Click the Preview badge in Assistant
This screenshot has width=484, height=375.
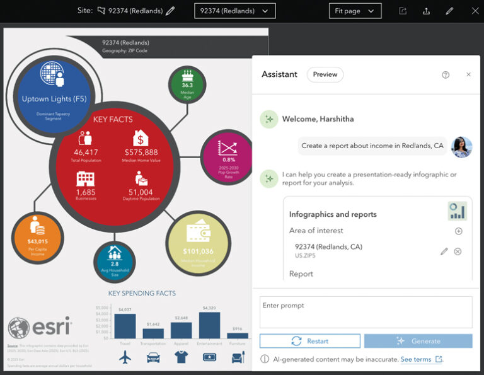tap(325, 74)
